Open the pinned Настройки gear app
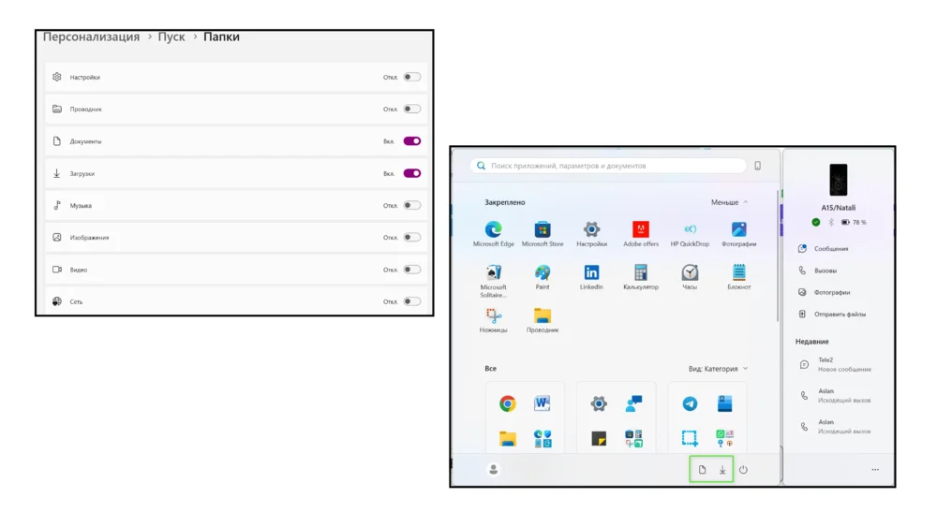The image size is (937, 527). pos(591,233)
